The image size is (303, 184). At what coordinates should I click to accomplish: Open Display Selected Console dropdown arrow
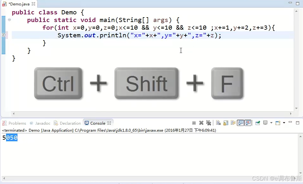(271, 123)
